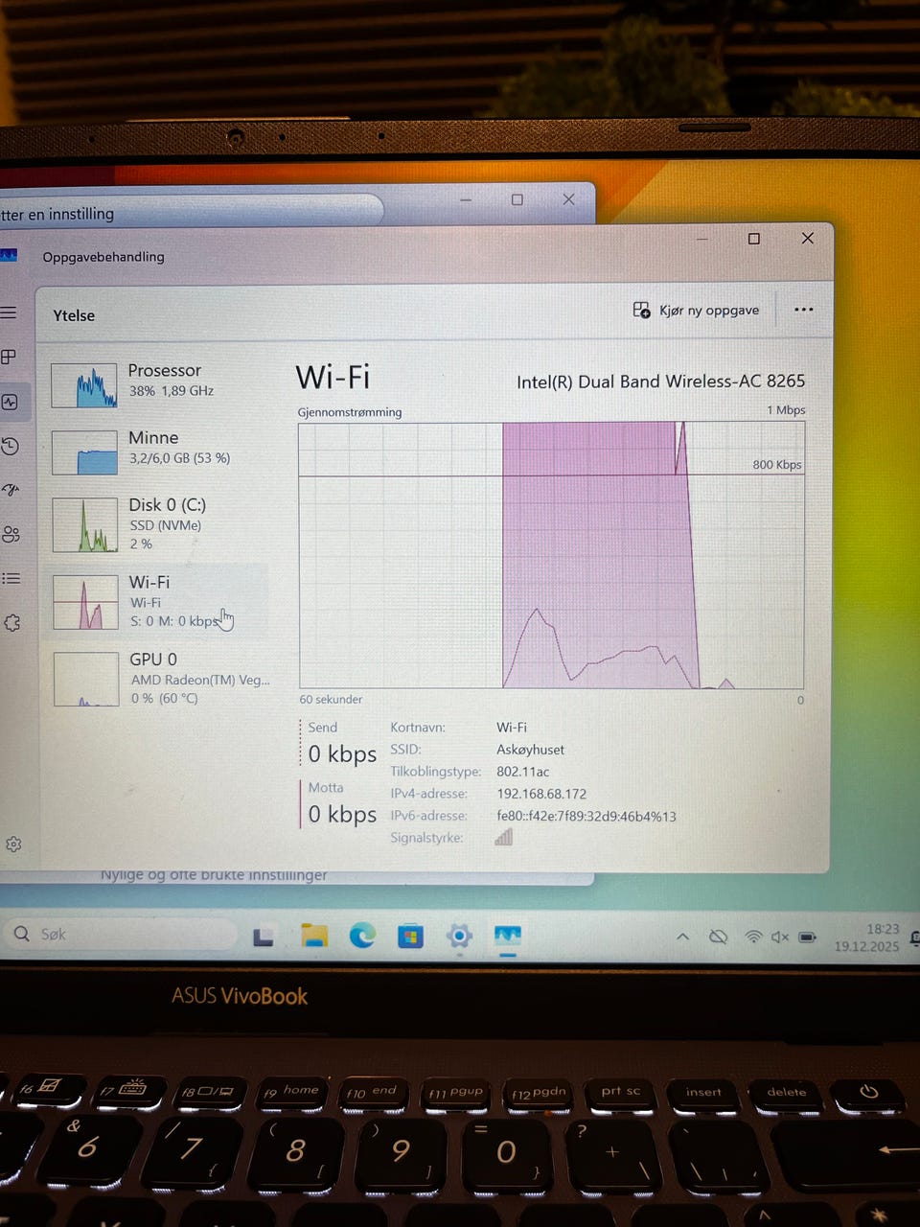Click the signal strength bars icon
This screenshot has width=920, height=1227.
pyautogui.click(x=503, y=837)
